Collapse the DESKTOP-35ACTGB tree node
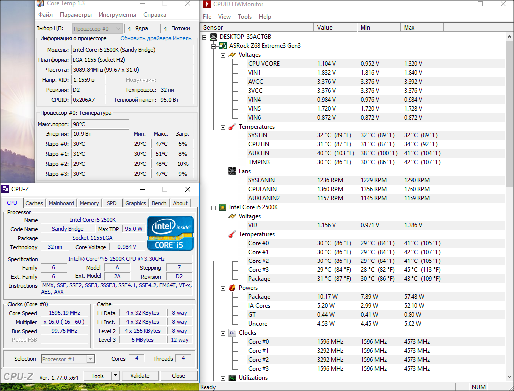The height and width of the screenshot is (391, 514). click(x=205, y=37)
